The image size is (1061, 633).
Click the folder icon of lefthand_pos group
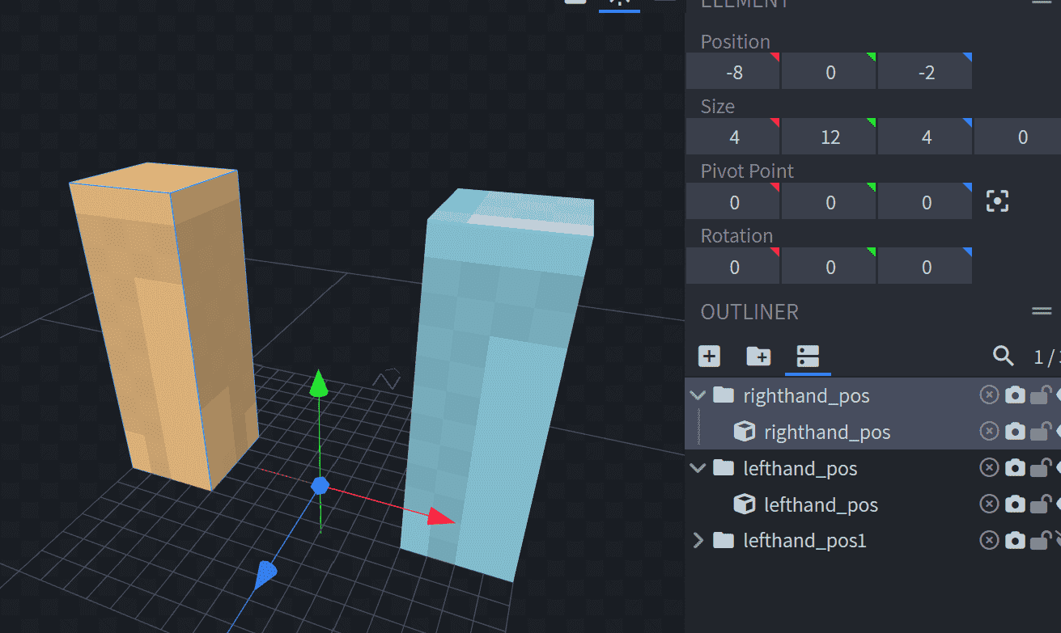(x=723, y=468)
